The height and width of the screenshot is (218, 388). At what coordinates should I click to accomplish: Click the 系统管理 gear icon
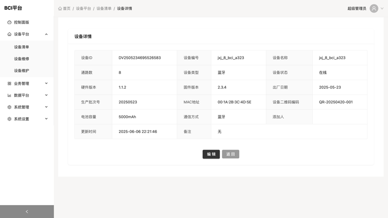[x=9, y=107]
